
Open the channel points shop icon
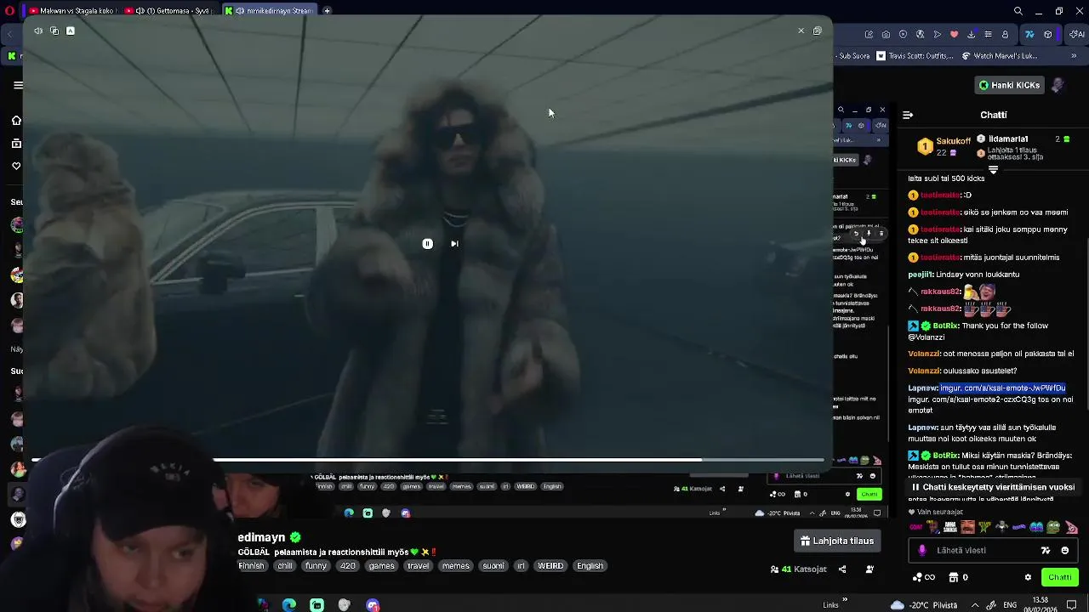tap(954, 577)
